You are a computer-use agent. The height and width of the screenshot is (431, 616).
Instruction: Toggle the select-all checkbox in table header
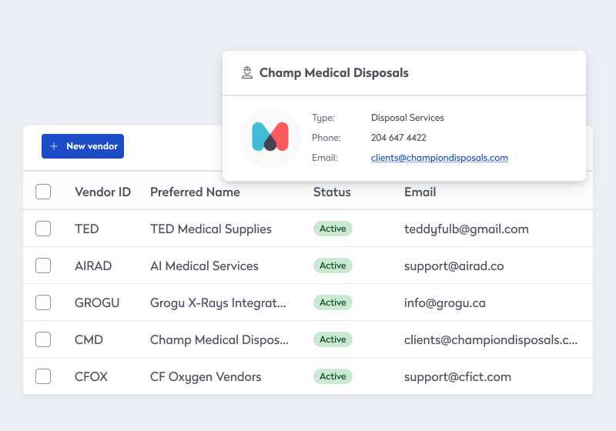43,192
